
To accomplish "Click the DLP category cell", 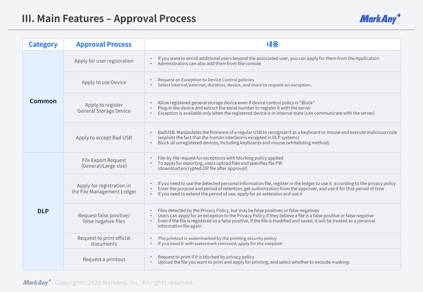I will 43,211.
